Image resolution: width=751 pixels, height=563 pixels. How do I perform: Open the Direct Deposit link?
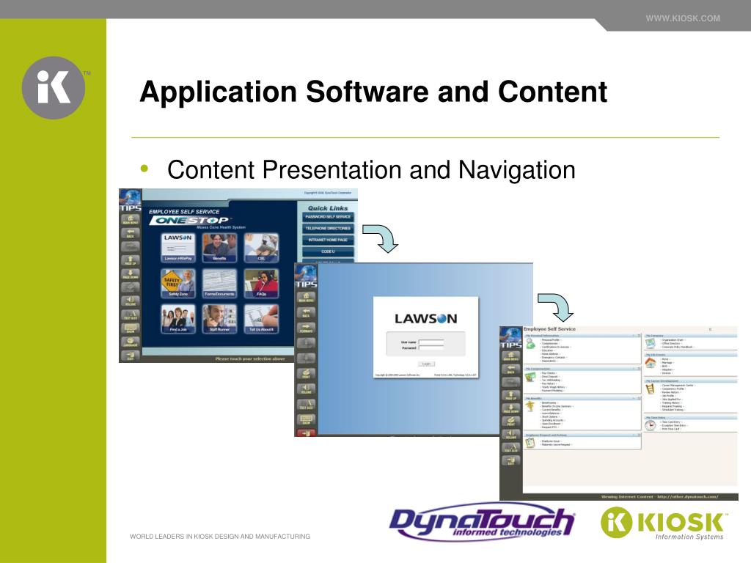[x=550, y=377]
